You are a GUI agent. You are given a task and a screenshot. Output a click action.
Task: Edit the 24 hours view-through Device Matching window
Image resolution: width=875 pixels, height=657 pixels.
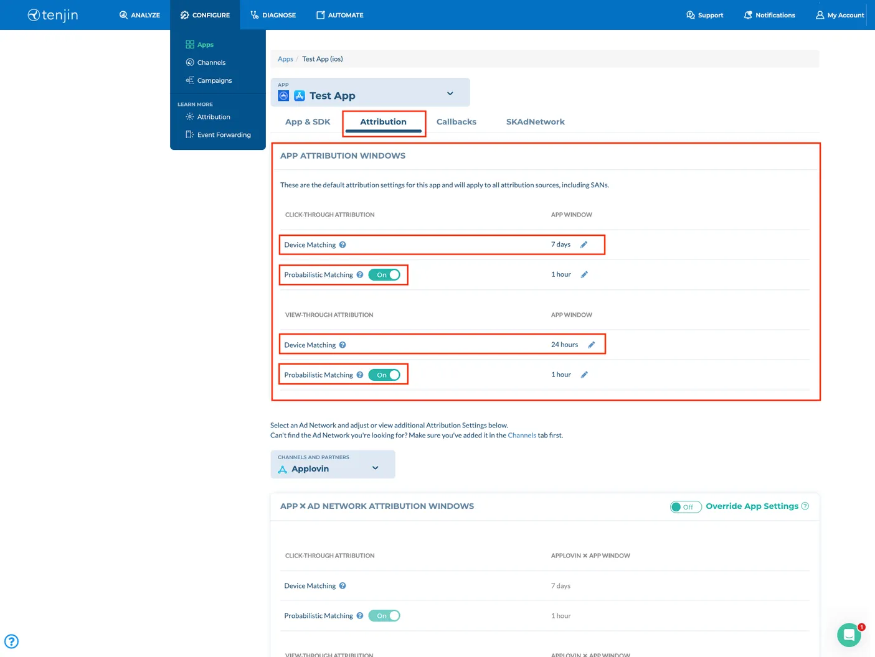pyautogui.click(x=592, y=344)
